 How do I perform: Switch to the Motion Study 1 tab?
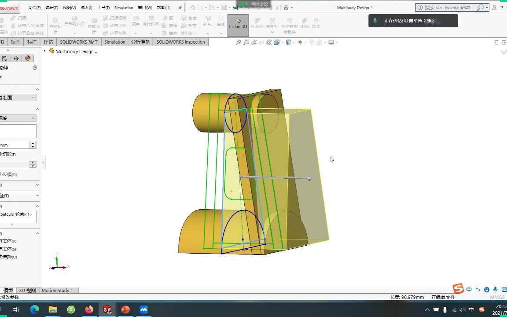(58, 290)
